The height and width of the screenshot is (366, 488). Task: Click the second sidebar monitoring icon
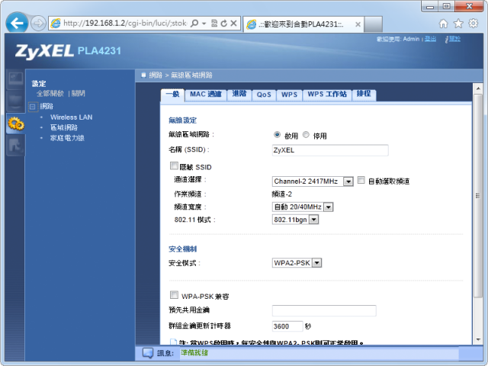[x=15, y=101]
